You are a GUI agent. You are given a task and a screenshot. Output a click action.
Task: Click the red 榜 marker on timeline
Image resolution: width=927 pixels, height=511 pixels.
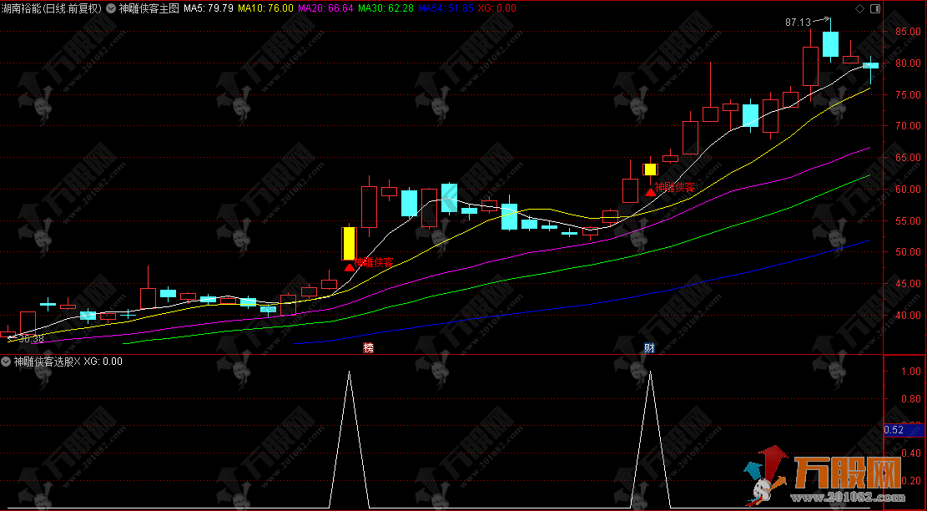tap(368, 347)
